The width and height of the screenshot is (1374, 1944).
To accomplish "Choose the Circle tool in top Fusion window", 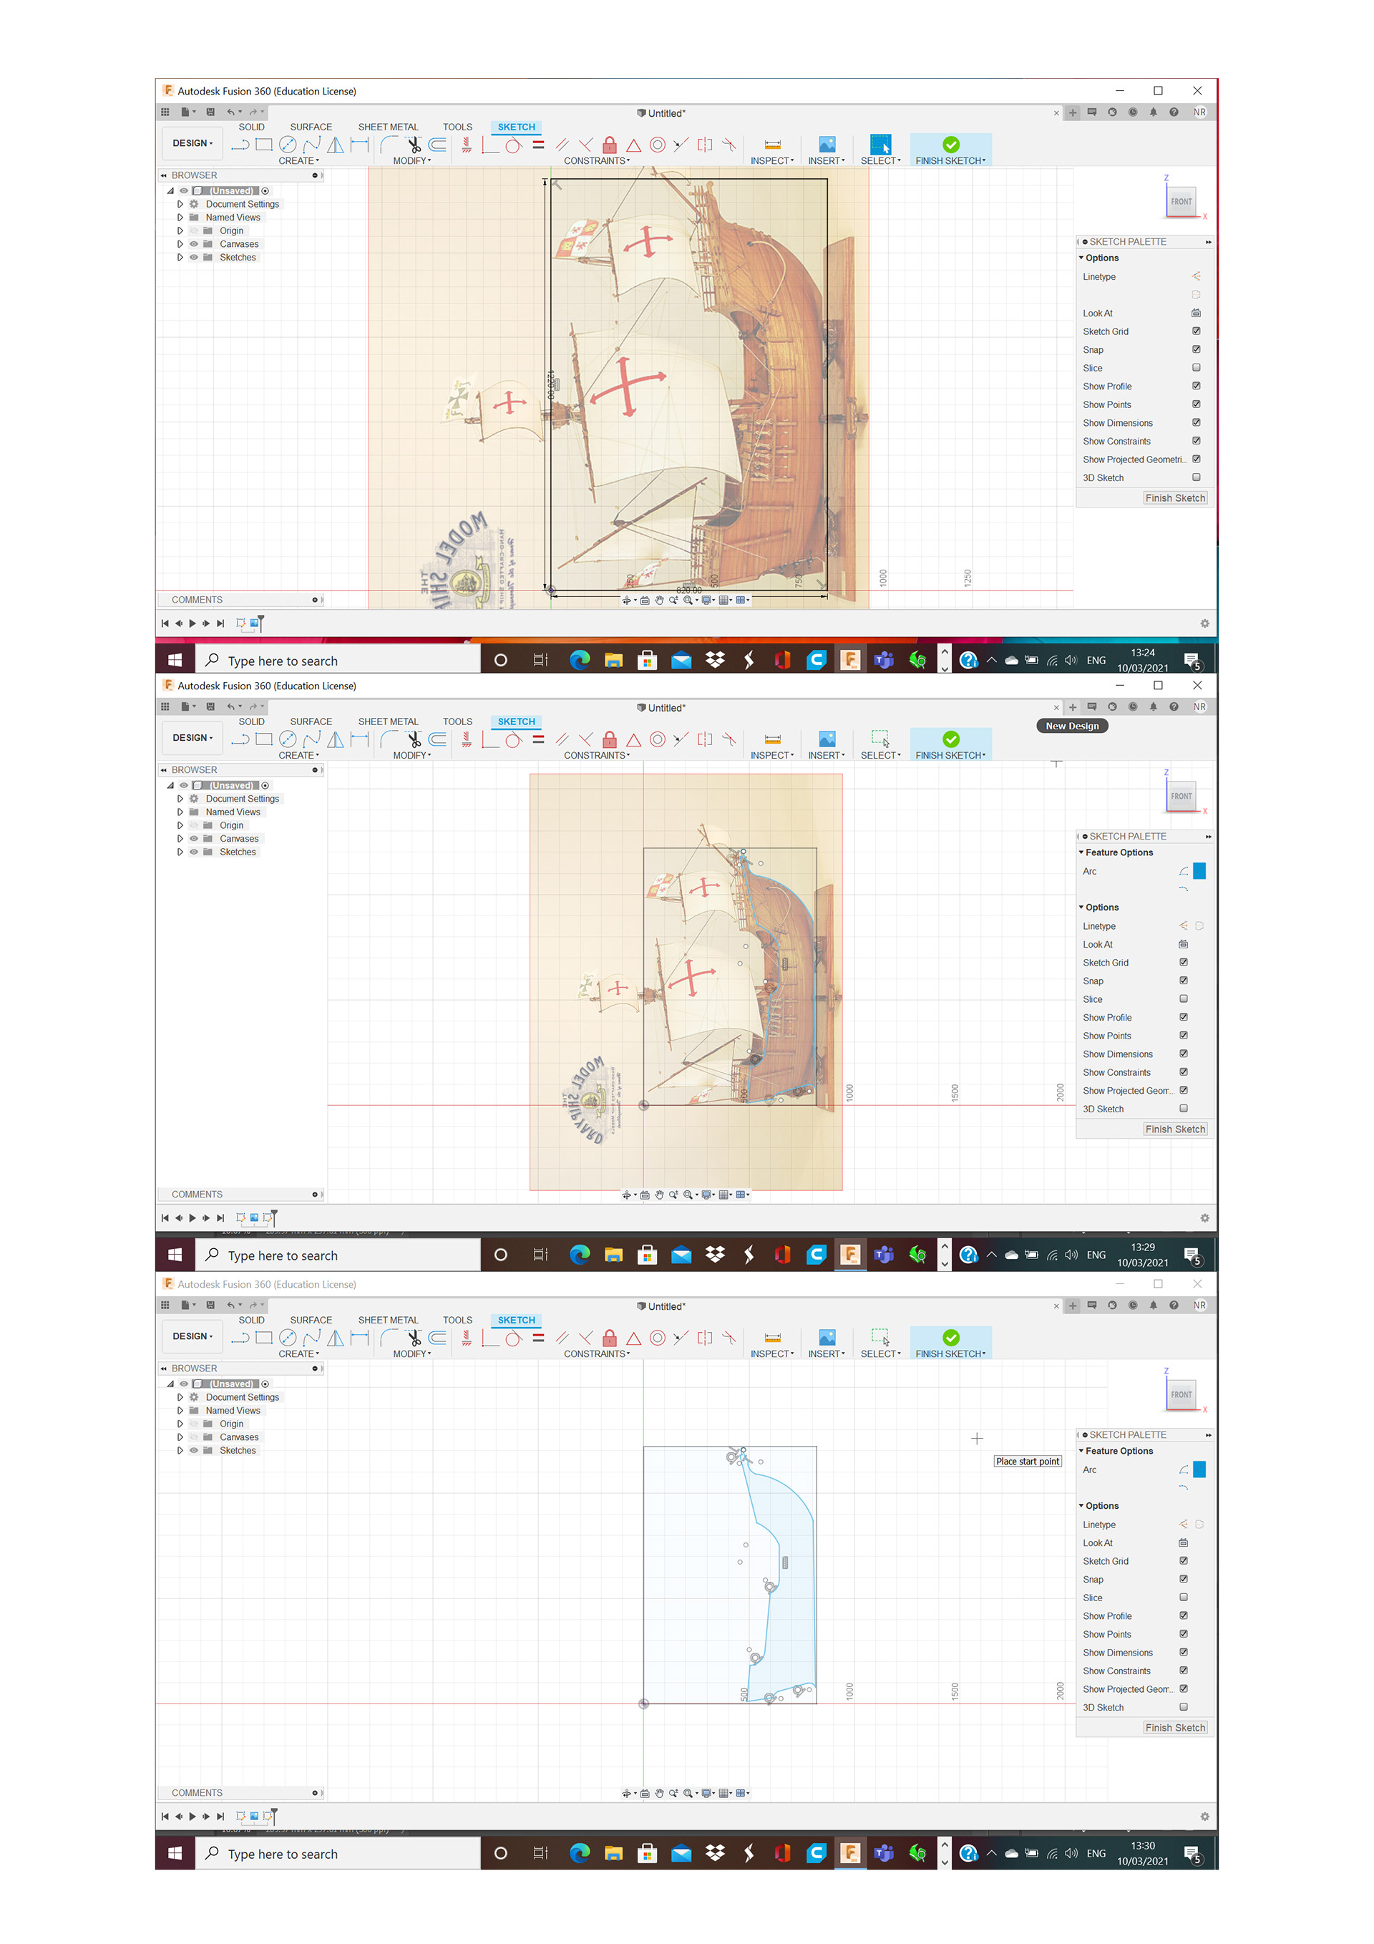I will tap(288, 145).
